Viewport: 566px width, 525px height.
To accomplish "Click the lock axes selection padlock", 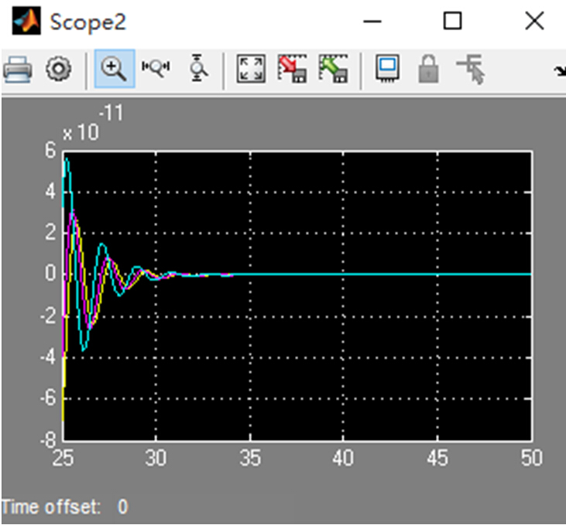I will tap(428, 69).
